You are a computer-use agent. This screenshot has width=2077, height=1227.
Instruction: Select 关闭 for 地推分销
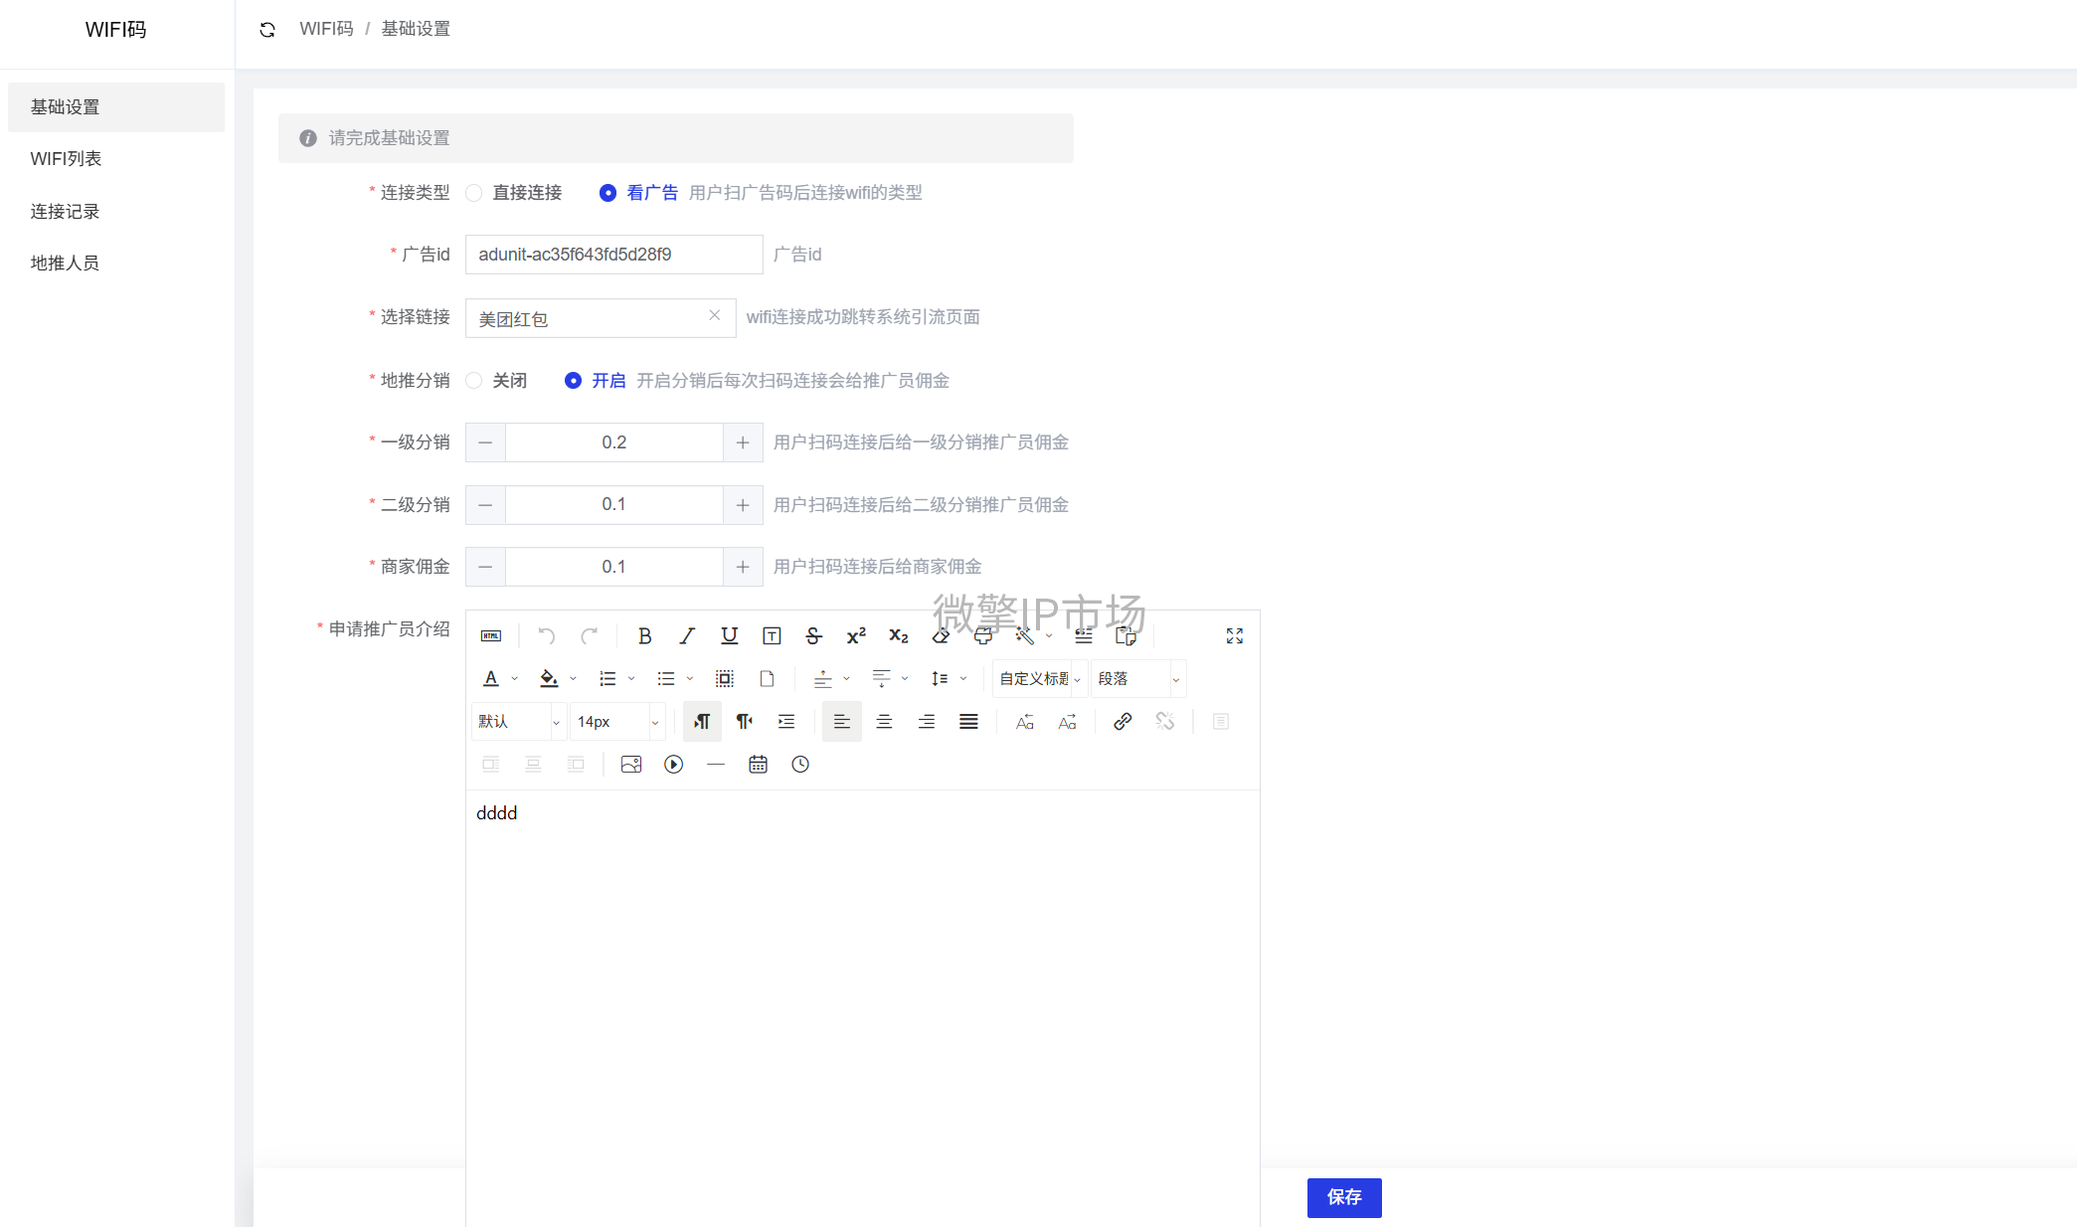(474, 381)
